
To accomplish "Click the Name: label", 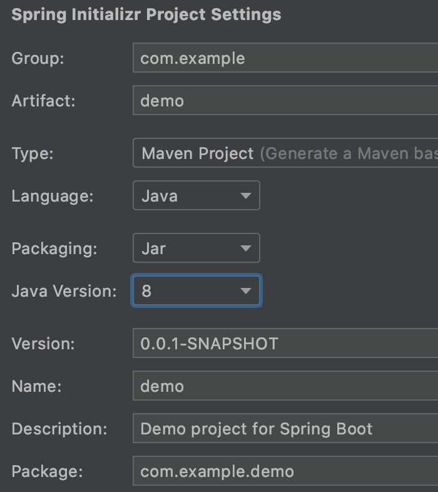I will coord(36,386).
